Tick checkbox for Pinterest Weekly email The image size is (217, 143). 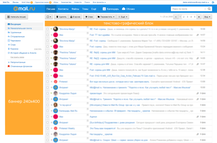click(x=47, y=128)
